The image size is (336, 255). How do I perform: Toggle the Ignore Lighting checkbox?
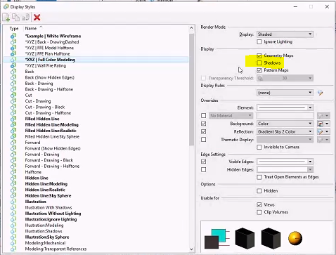(x=259, y=41)
